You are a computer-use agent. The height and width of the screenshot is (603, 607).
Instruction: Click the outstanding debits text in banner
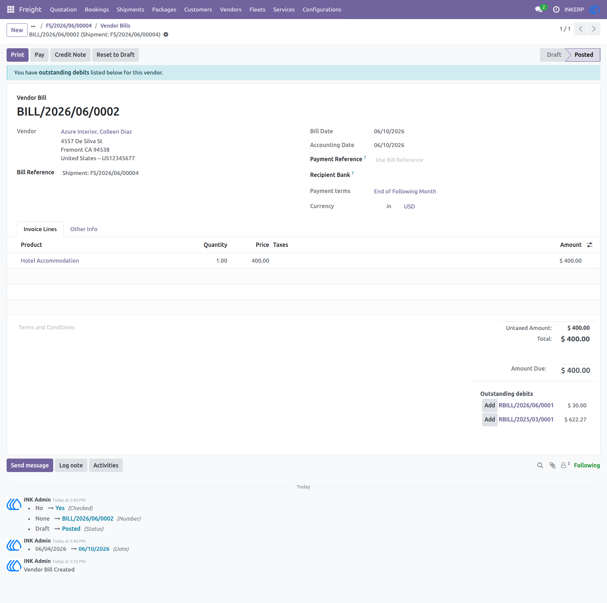(x=64, y=73)
